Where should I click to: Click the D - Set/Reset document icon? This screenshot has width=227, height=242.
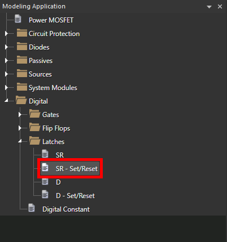45,194
